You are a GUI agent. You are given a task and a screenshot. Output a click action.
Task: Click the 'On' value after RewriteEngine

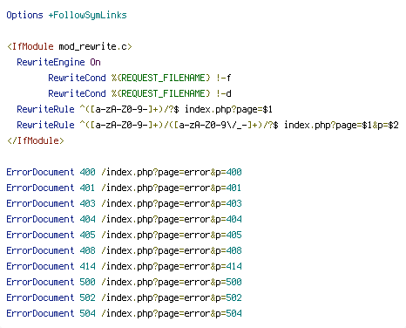coord(95,62)
